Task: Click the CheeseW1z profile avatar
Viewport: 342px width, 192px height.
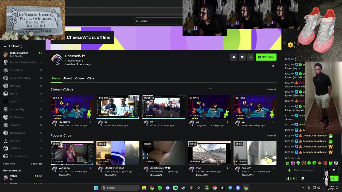Action: (x=56, y=59)
